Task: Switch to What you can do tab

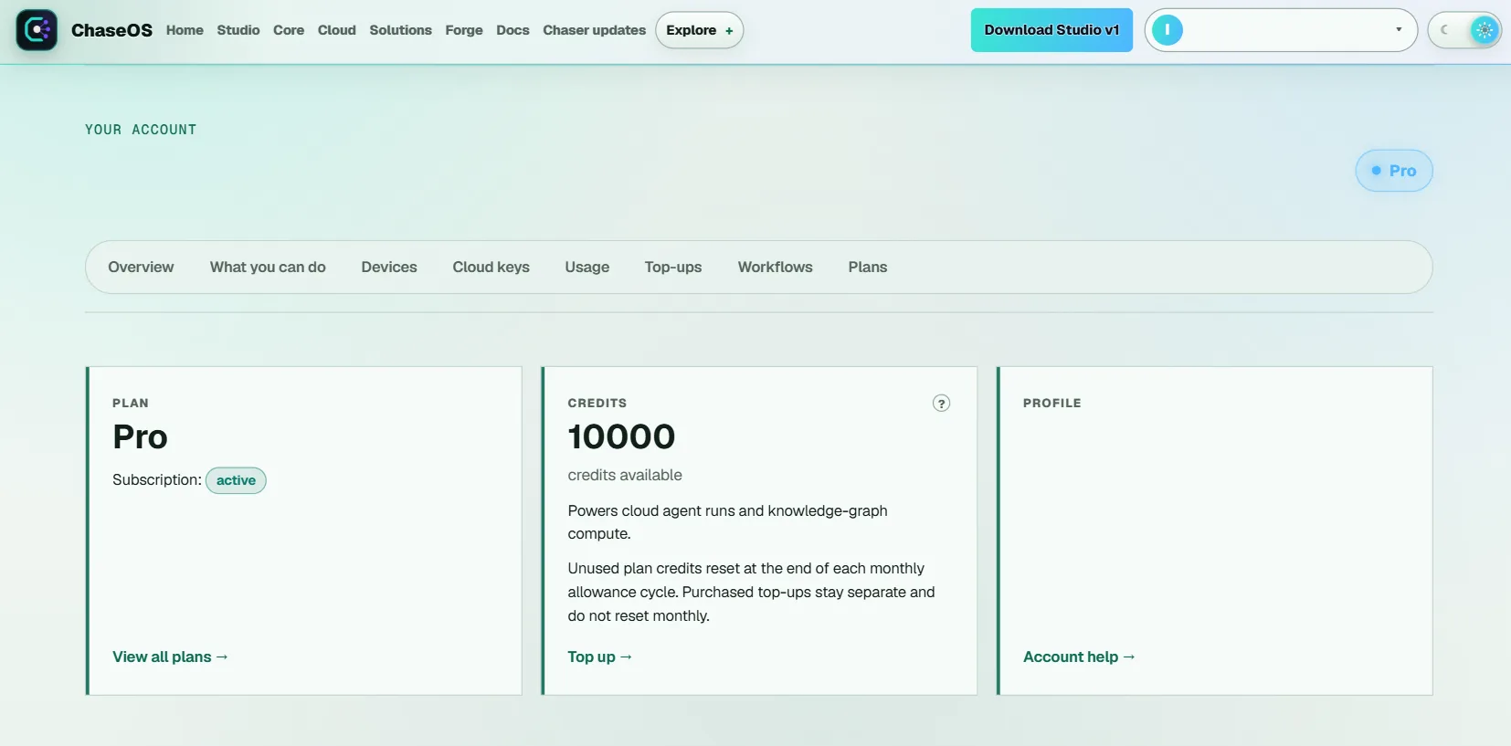Action: [x=268, y=268]
